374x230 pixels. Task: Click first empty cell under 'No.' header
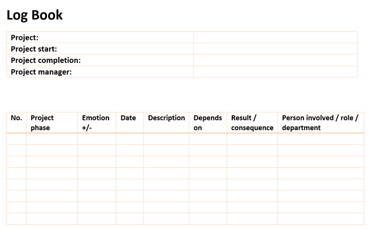(x=17, y=139)
